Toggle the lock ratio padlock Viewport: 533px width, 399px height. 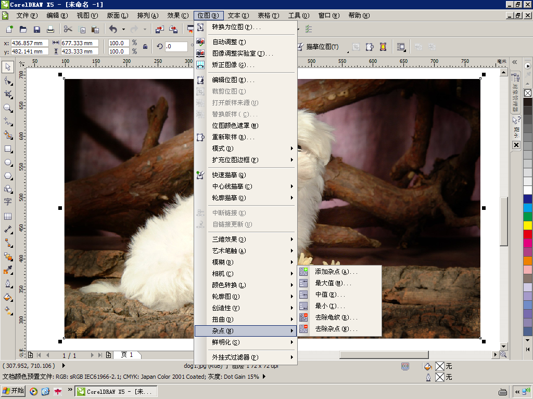pos(145,47)
